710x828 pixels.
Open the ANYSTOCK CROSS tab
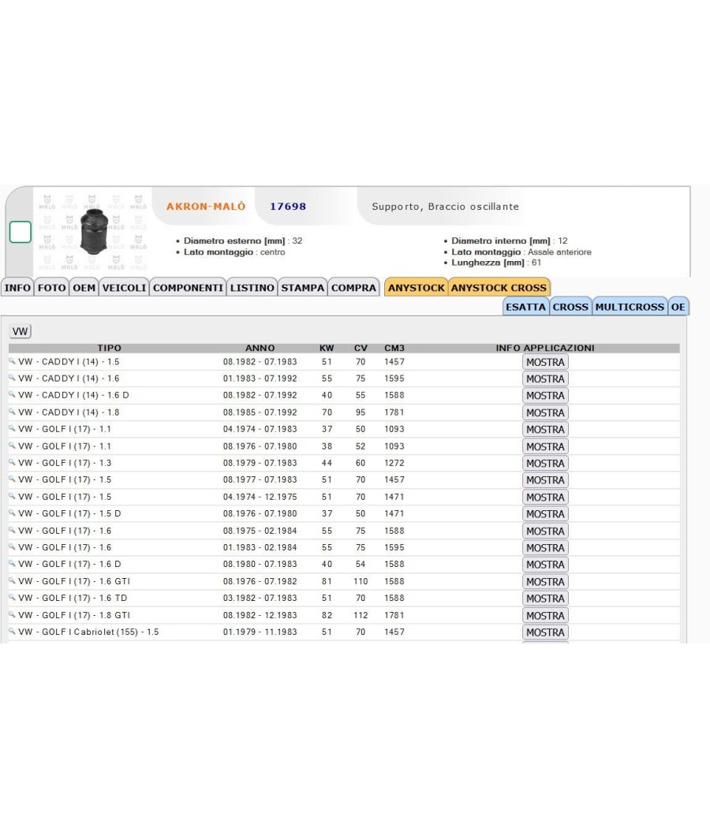(x=499, y=288)
